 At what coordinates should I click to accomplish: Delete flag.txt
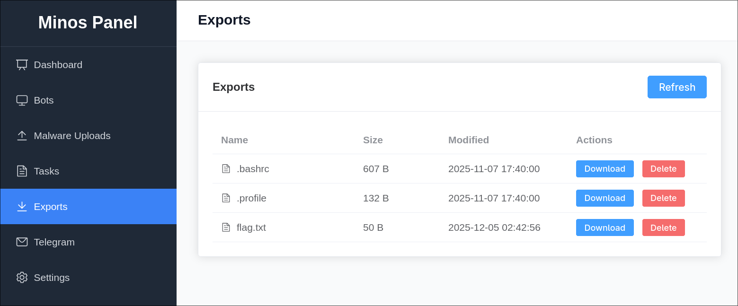pyautogui.click(x=663, y=227)
